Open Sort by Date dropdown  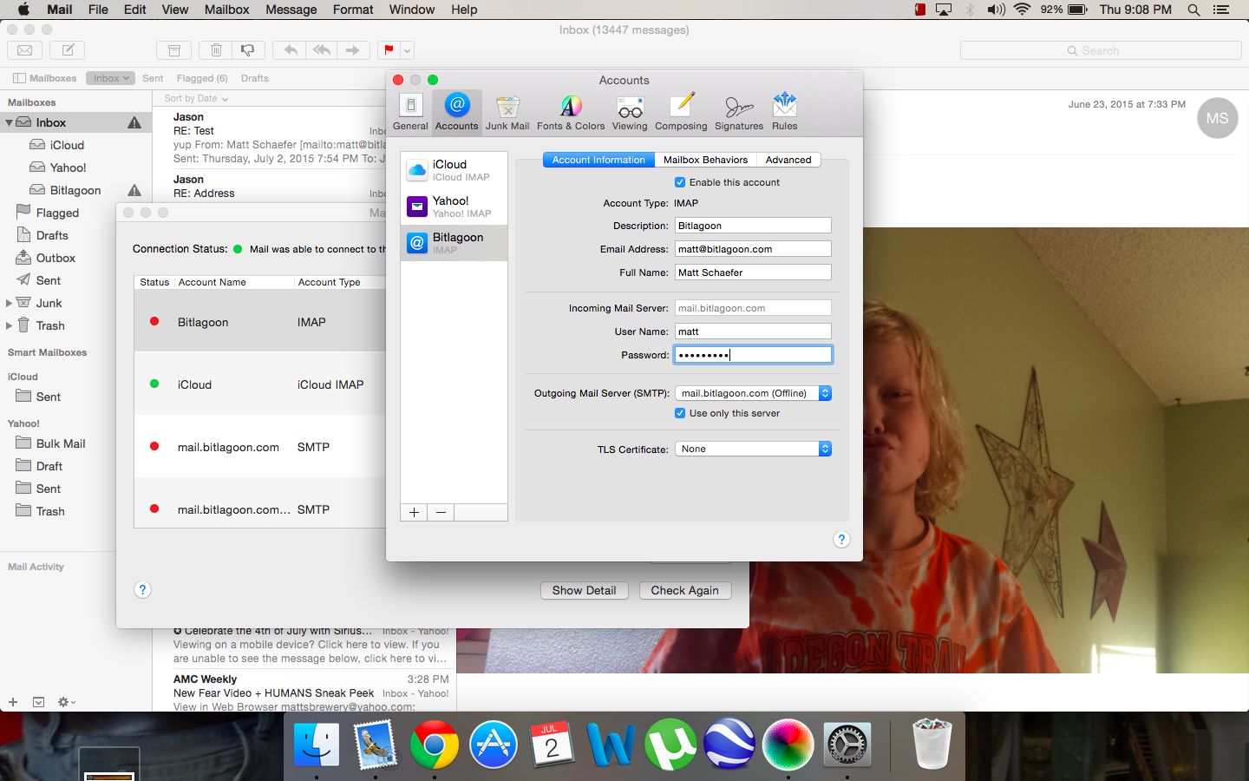(196, 99)
